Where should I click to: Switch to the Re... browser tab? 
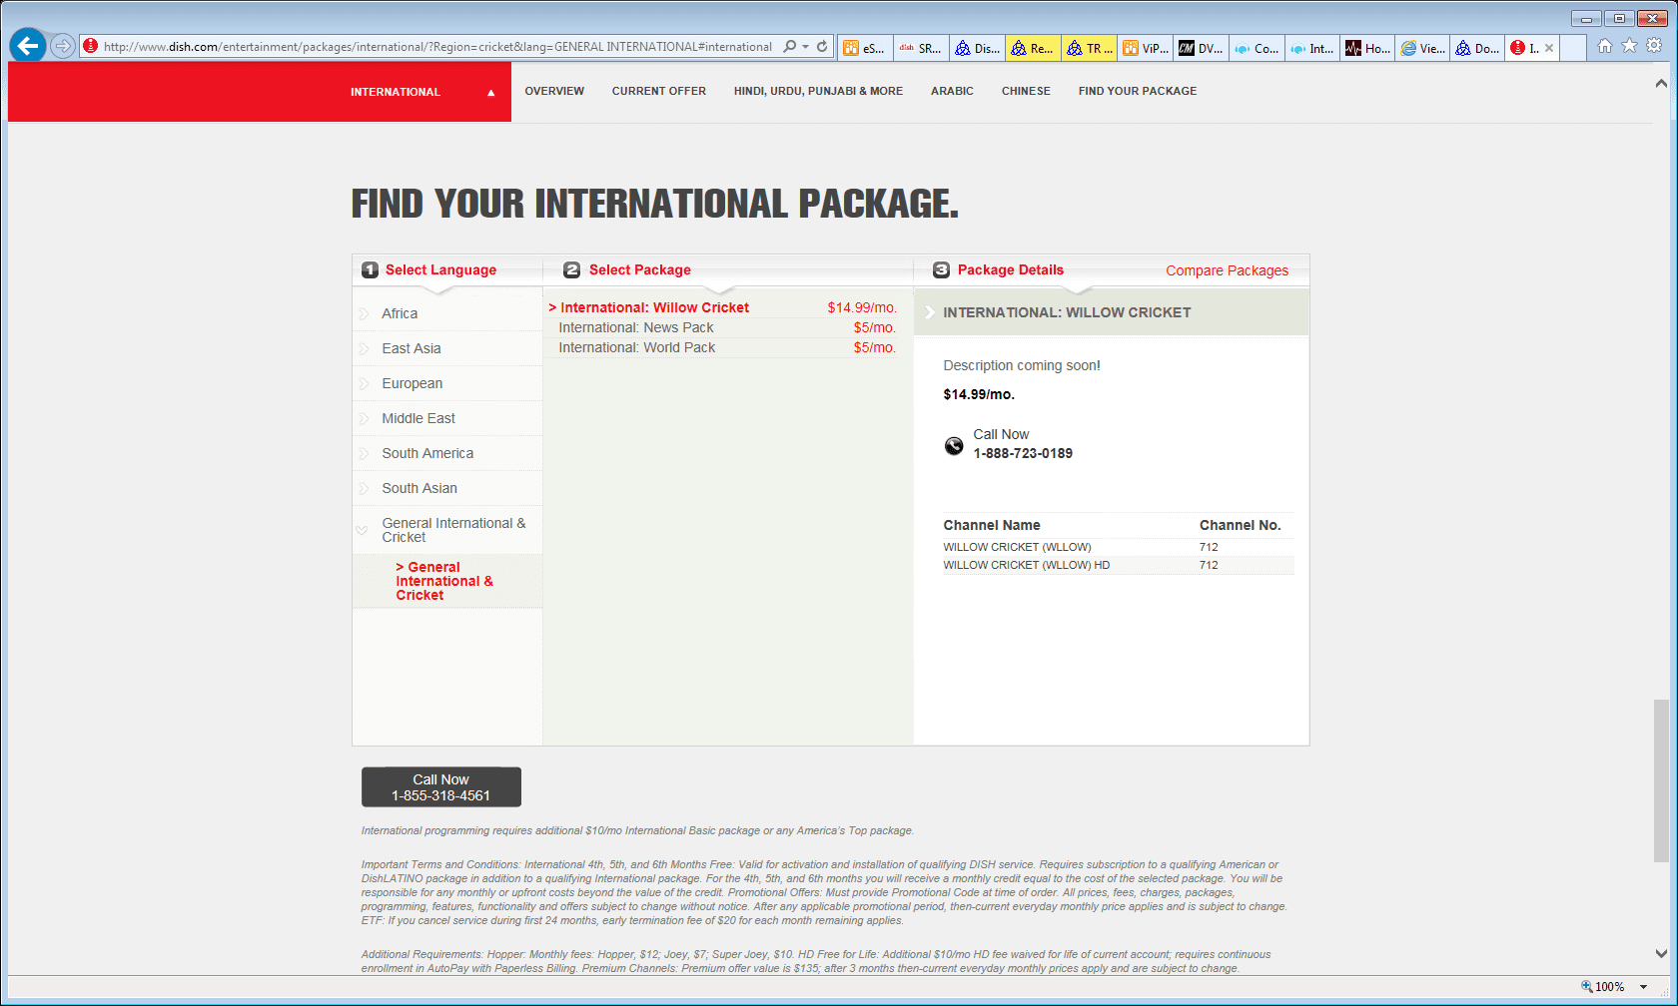pos(1033,48)
